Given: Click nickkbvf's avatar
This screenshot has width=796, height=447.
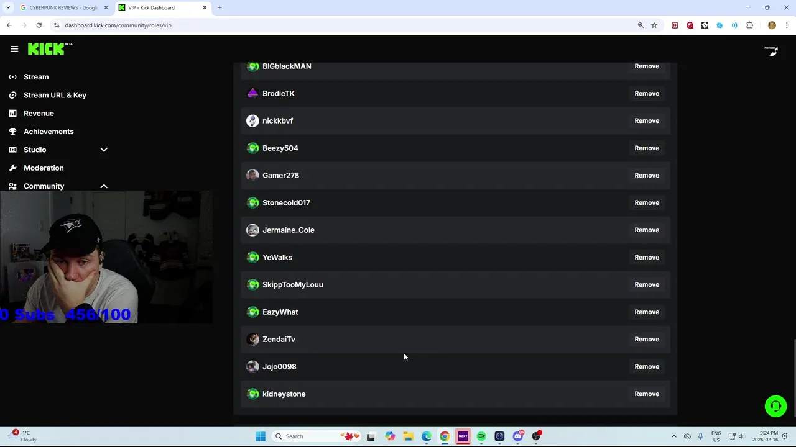Looking at the screenshot, I should pos(252,120).
